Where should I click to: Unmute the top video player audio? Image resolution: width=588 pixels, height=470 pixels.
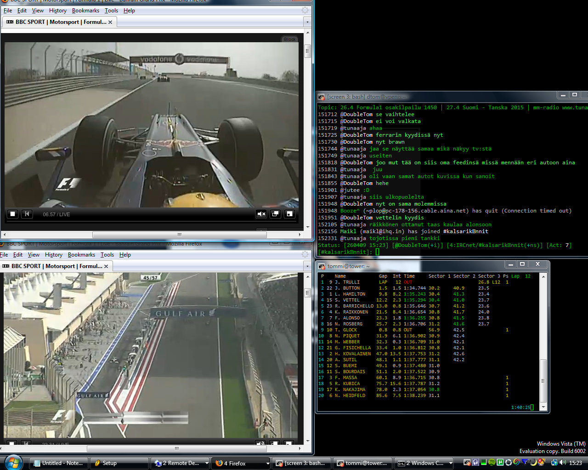261,214
